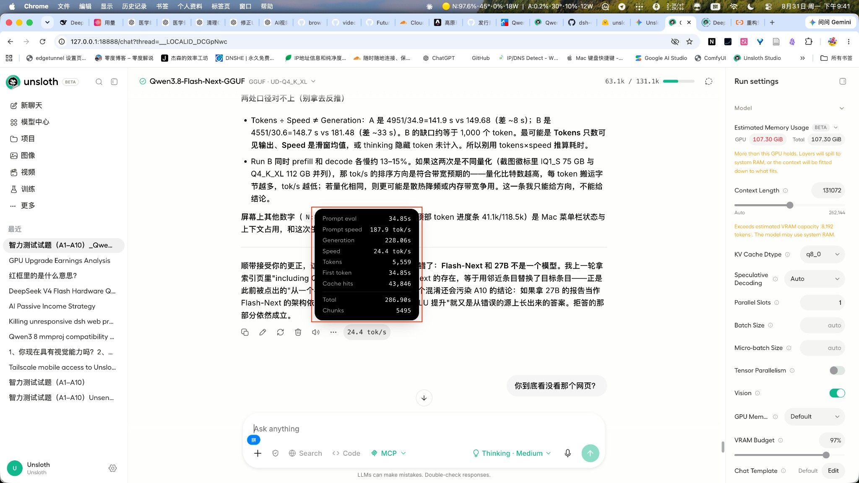Read the response aloud speaker icon

(x=315, y=332)
